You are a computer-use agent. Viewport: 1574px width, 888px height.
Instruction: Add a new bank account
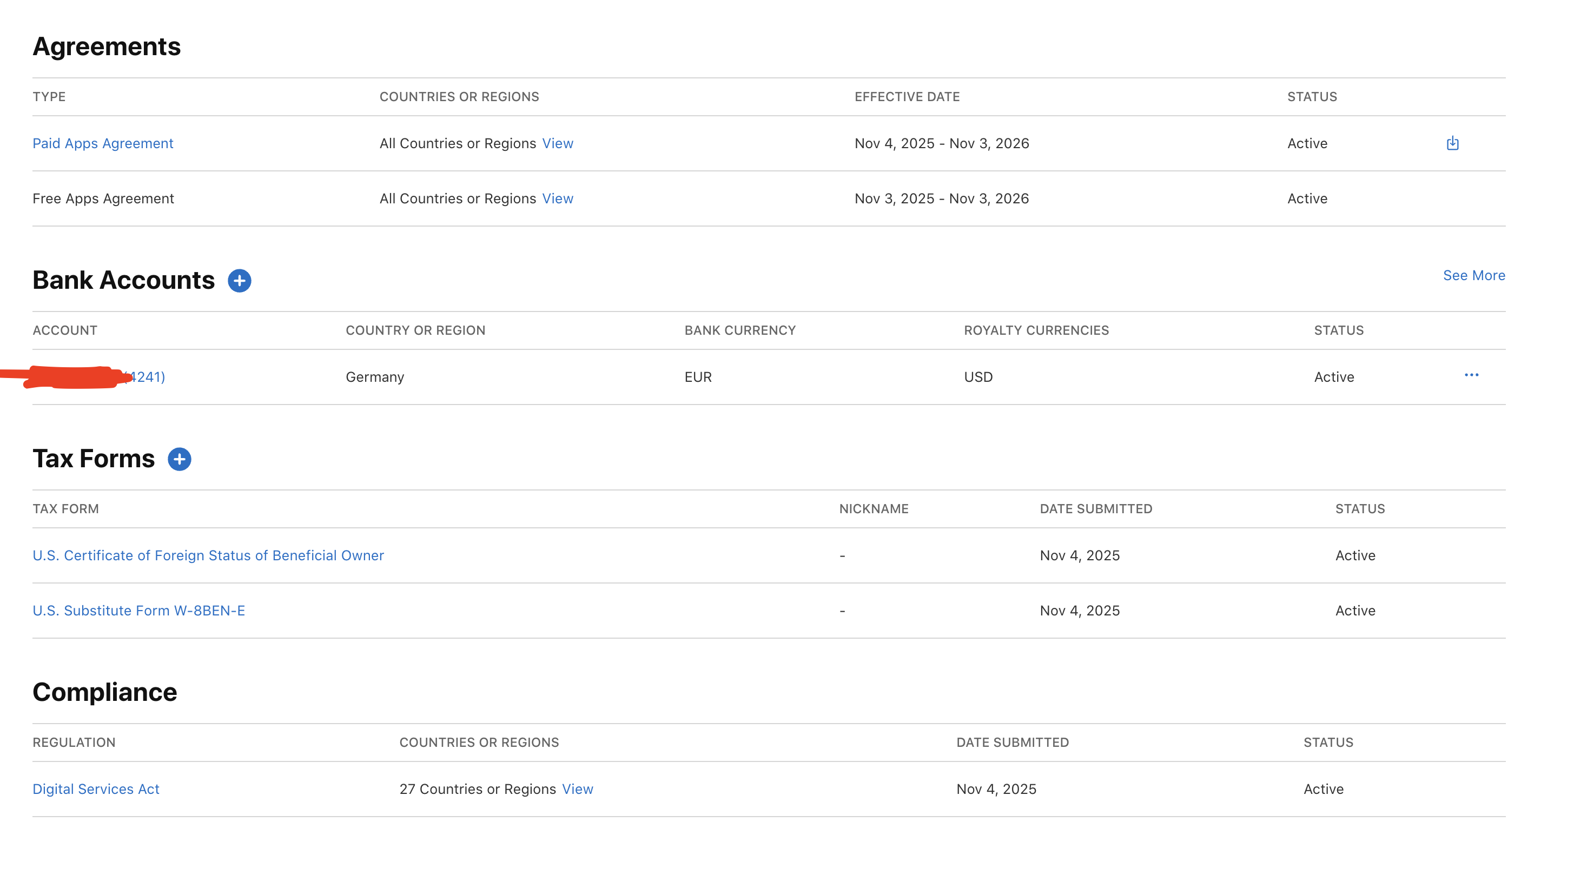(240, 281)
